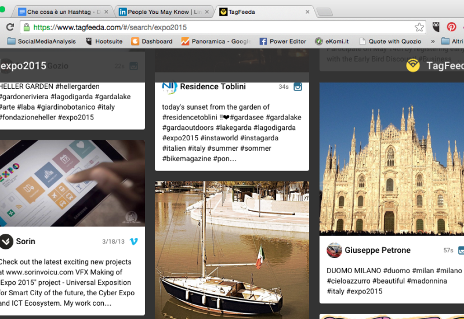Click the address bar URL field
Screen dimensions: 464x319
[223, 27]
